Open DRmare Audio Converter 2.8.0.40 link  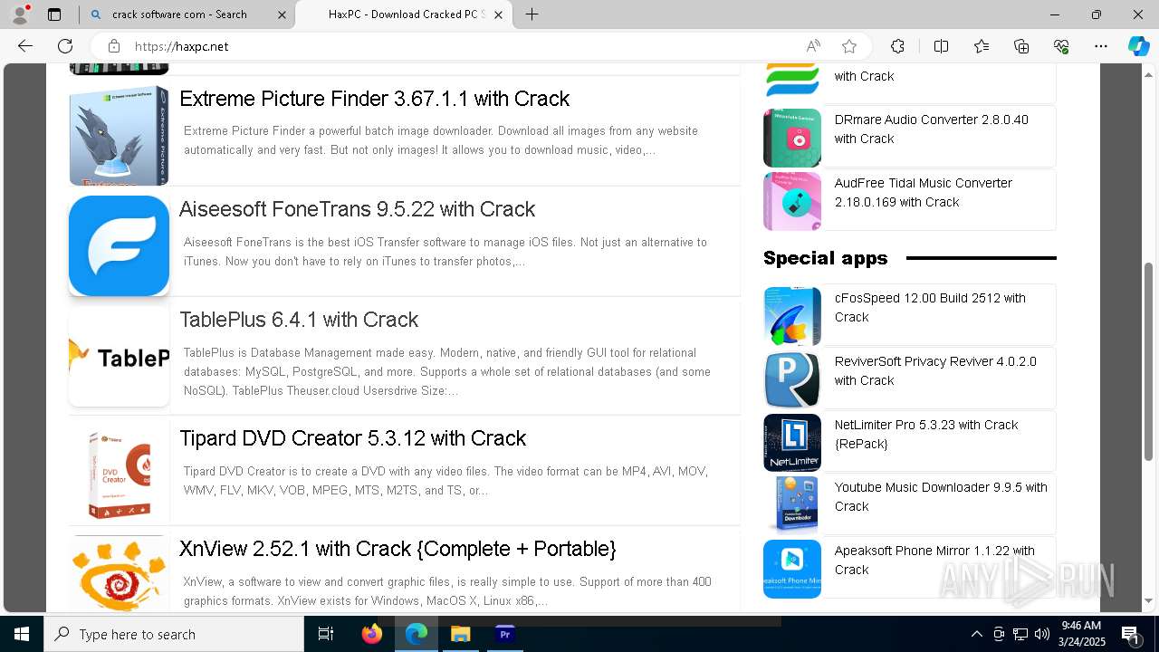931,129
